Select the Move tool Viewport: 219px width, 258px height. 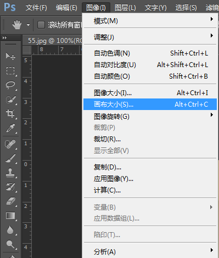coord(10,56)
